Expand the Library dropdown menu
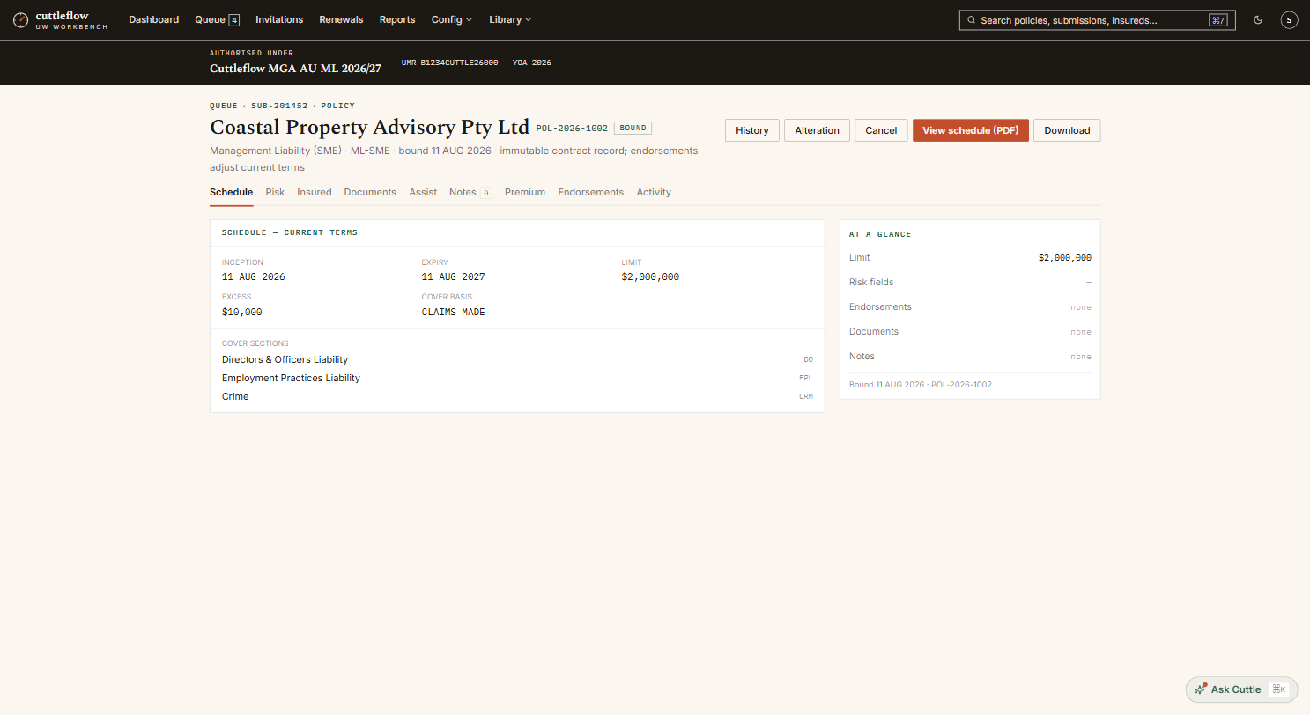This screenshot has width=1310, height=715. [x=509, y=19]
